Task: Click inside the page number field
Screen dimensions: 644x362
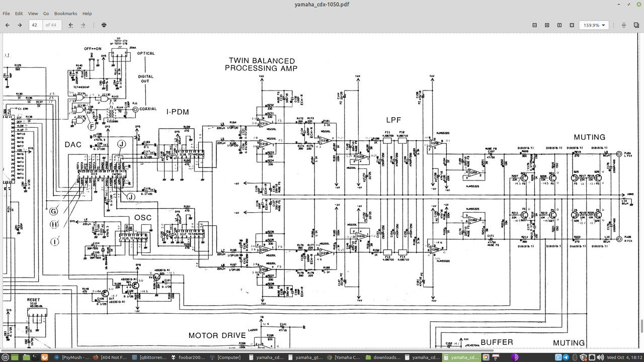Action: tap(34, 25)
